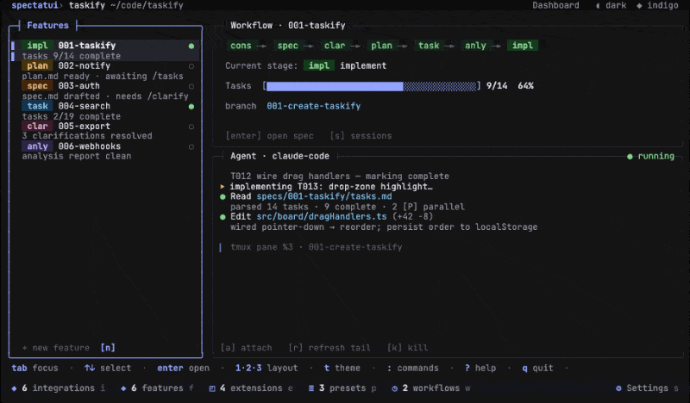Click the task stage in workflow pipeline

[x=429, y=46]
